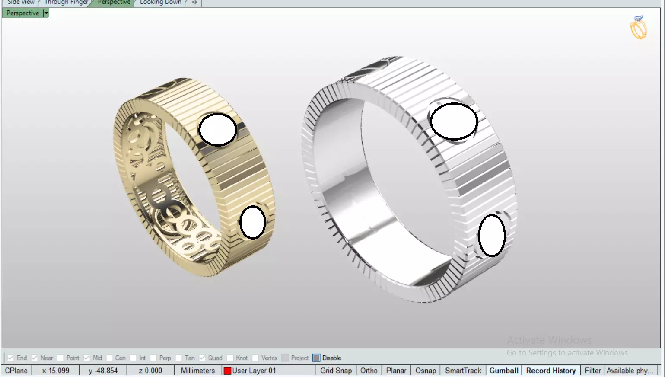Click the gold ring logo icon

click(638, 27)
